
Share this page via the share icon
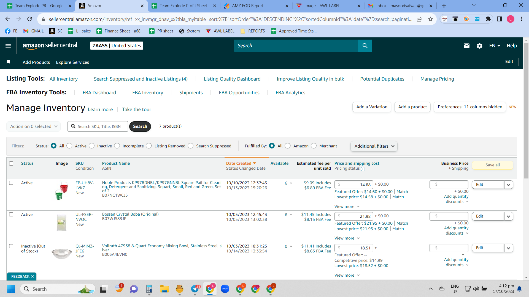click(x=419, y=19)
